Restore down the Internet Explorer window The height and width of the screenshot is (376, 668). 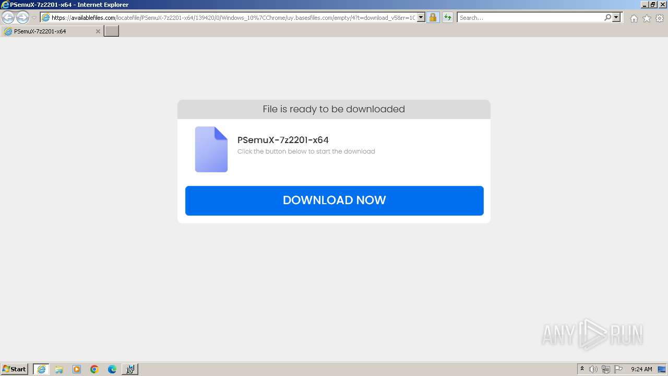(x=653, y=5)
